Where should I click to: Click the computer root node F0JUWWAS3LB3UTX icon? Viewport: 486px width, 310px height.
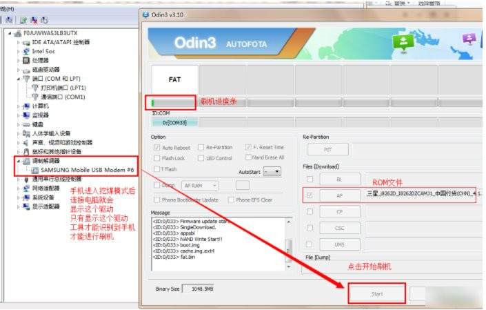(17, 32)
